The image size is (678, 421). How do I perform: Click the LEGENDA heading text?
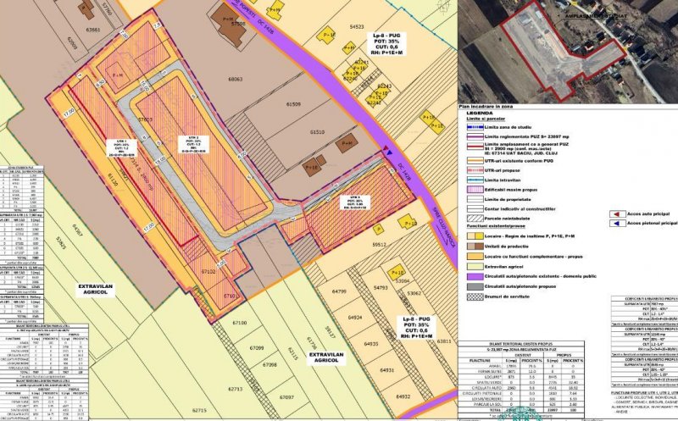click(x=479, y=112)
